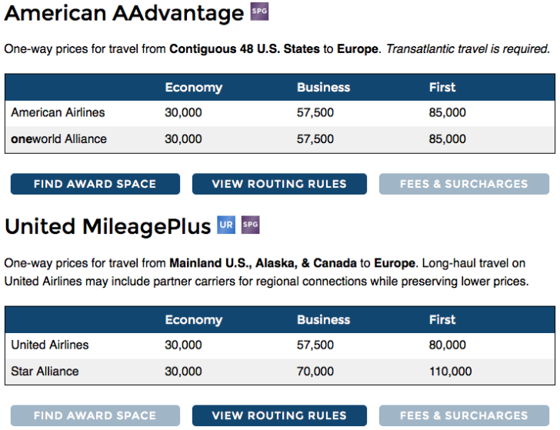
Task: Open Fees & Surcharges under United MileagePlus
Action: 464,415
